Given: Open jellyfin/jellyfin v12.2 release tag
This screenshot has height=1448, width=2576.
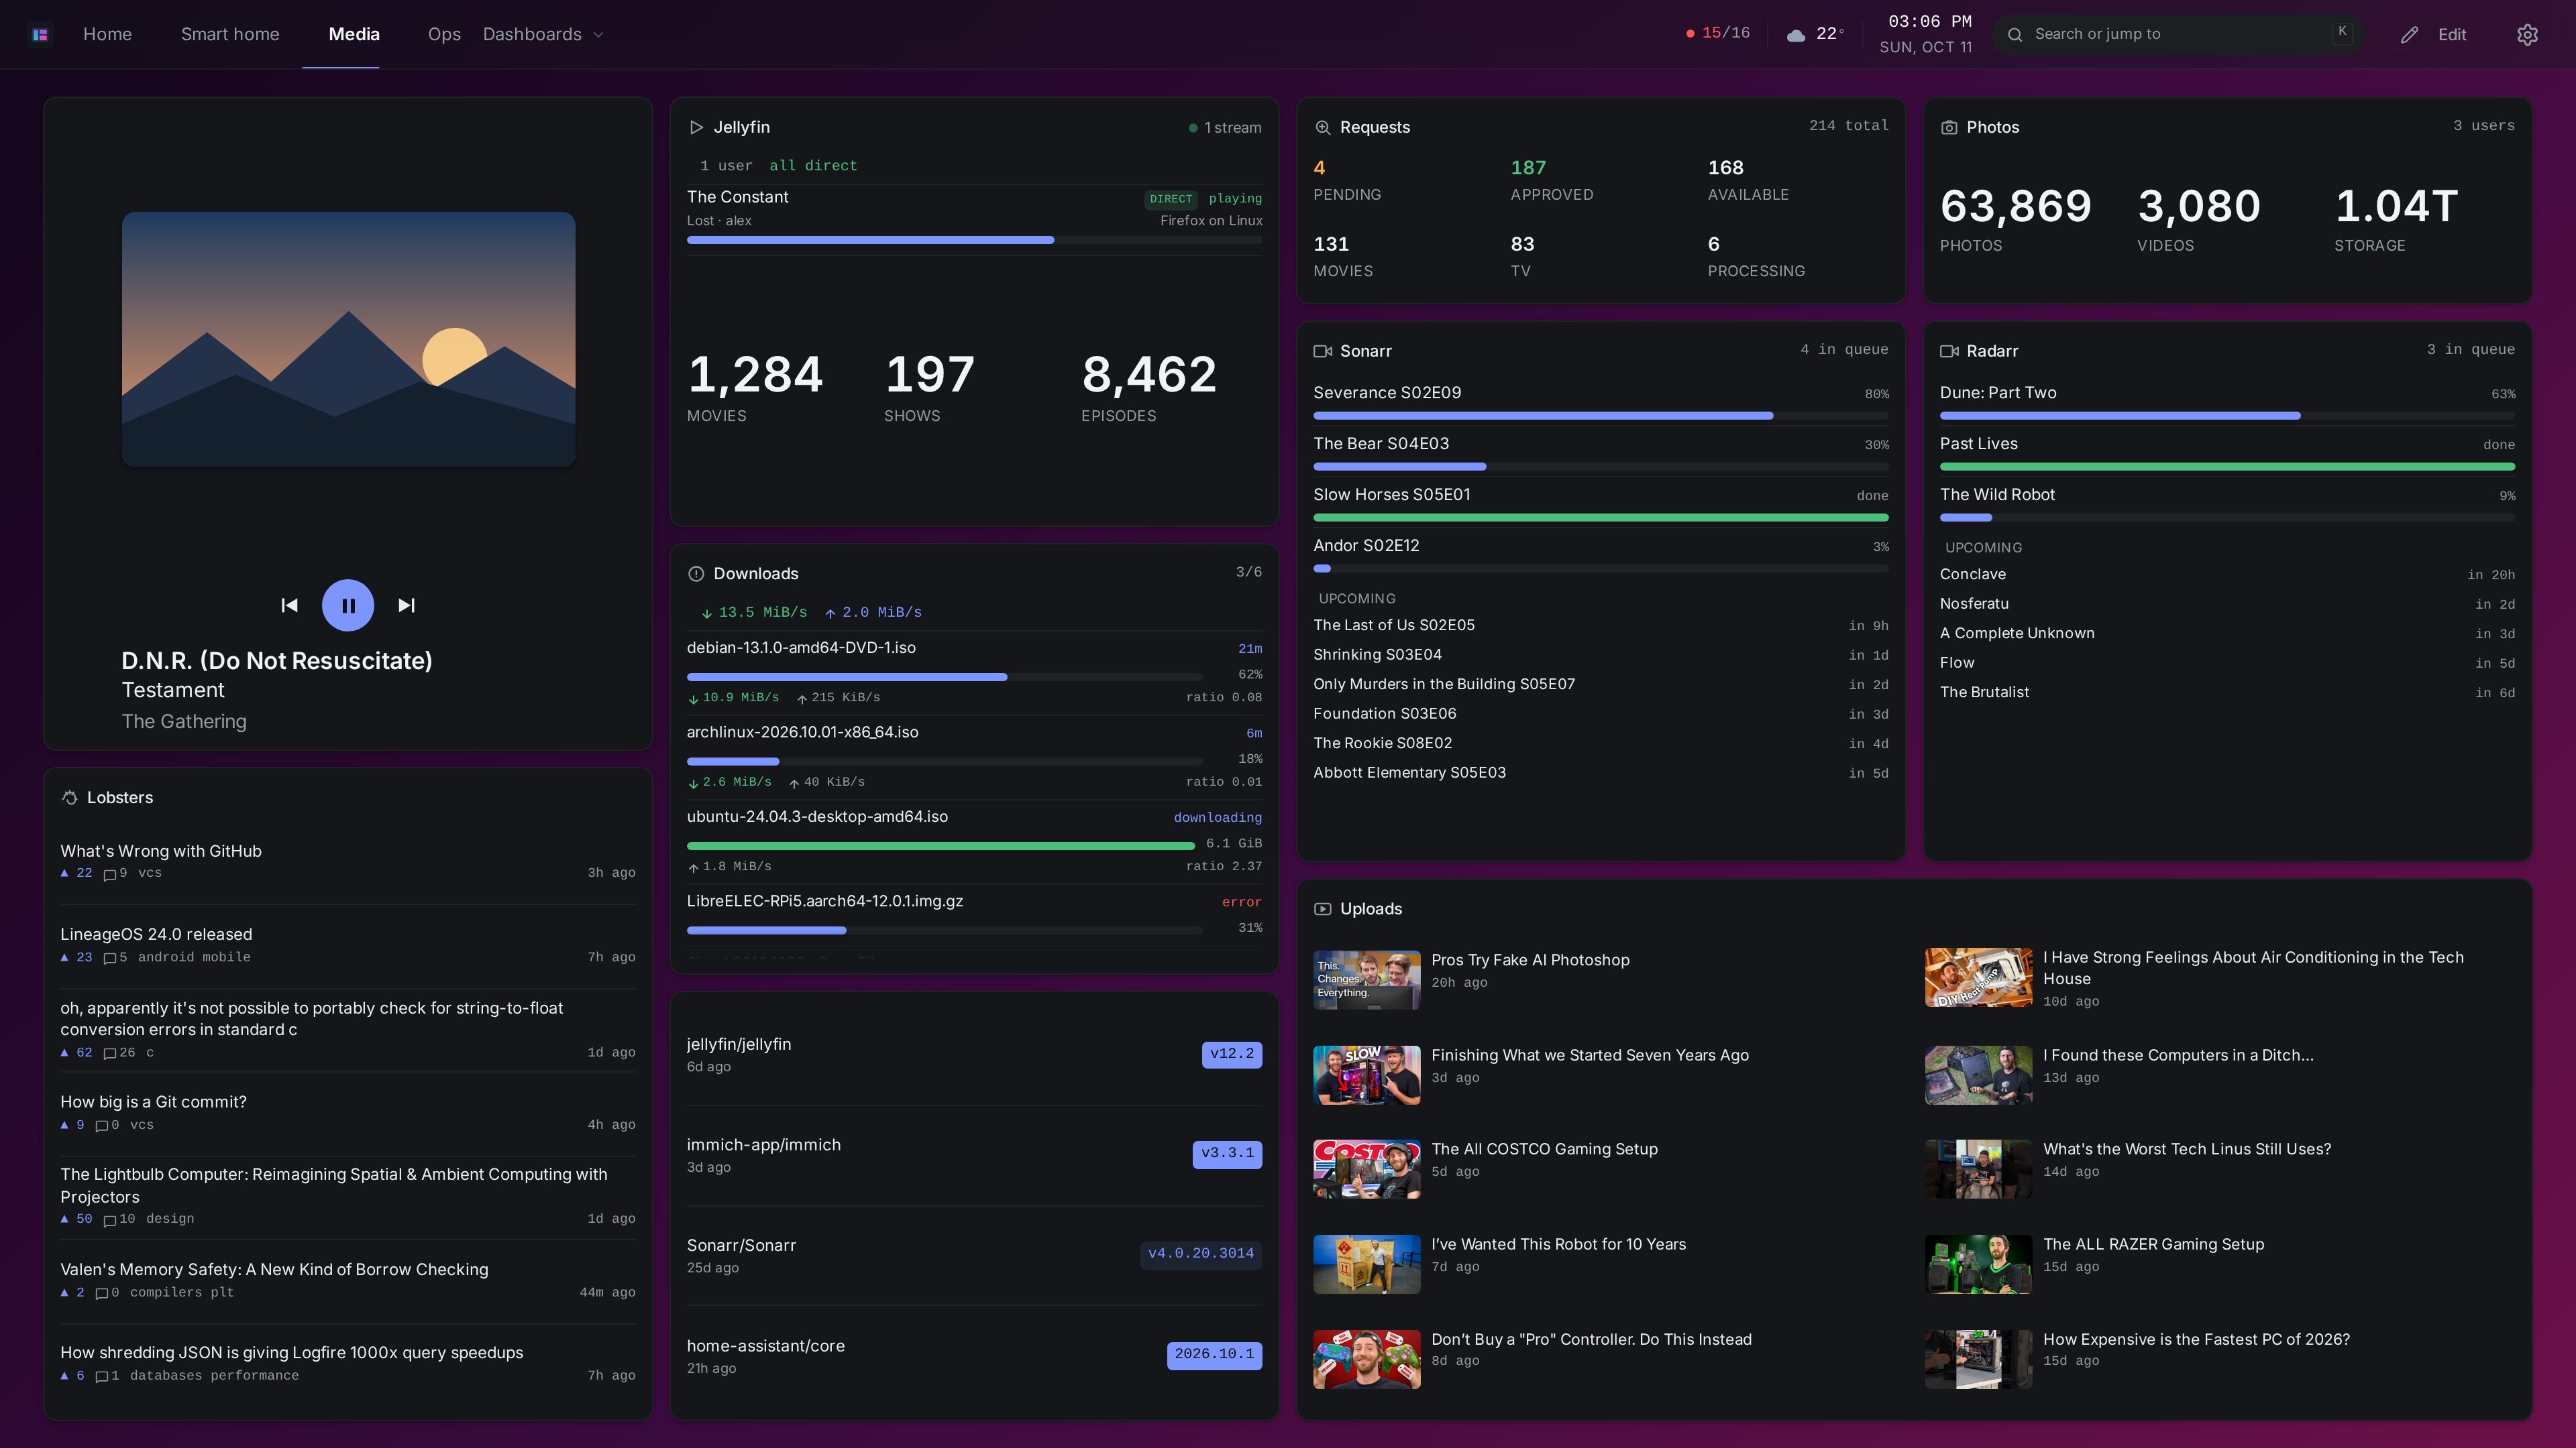Looking at the screenshot, I should click(1232, 1054).
